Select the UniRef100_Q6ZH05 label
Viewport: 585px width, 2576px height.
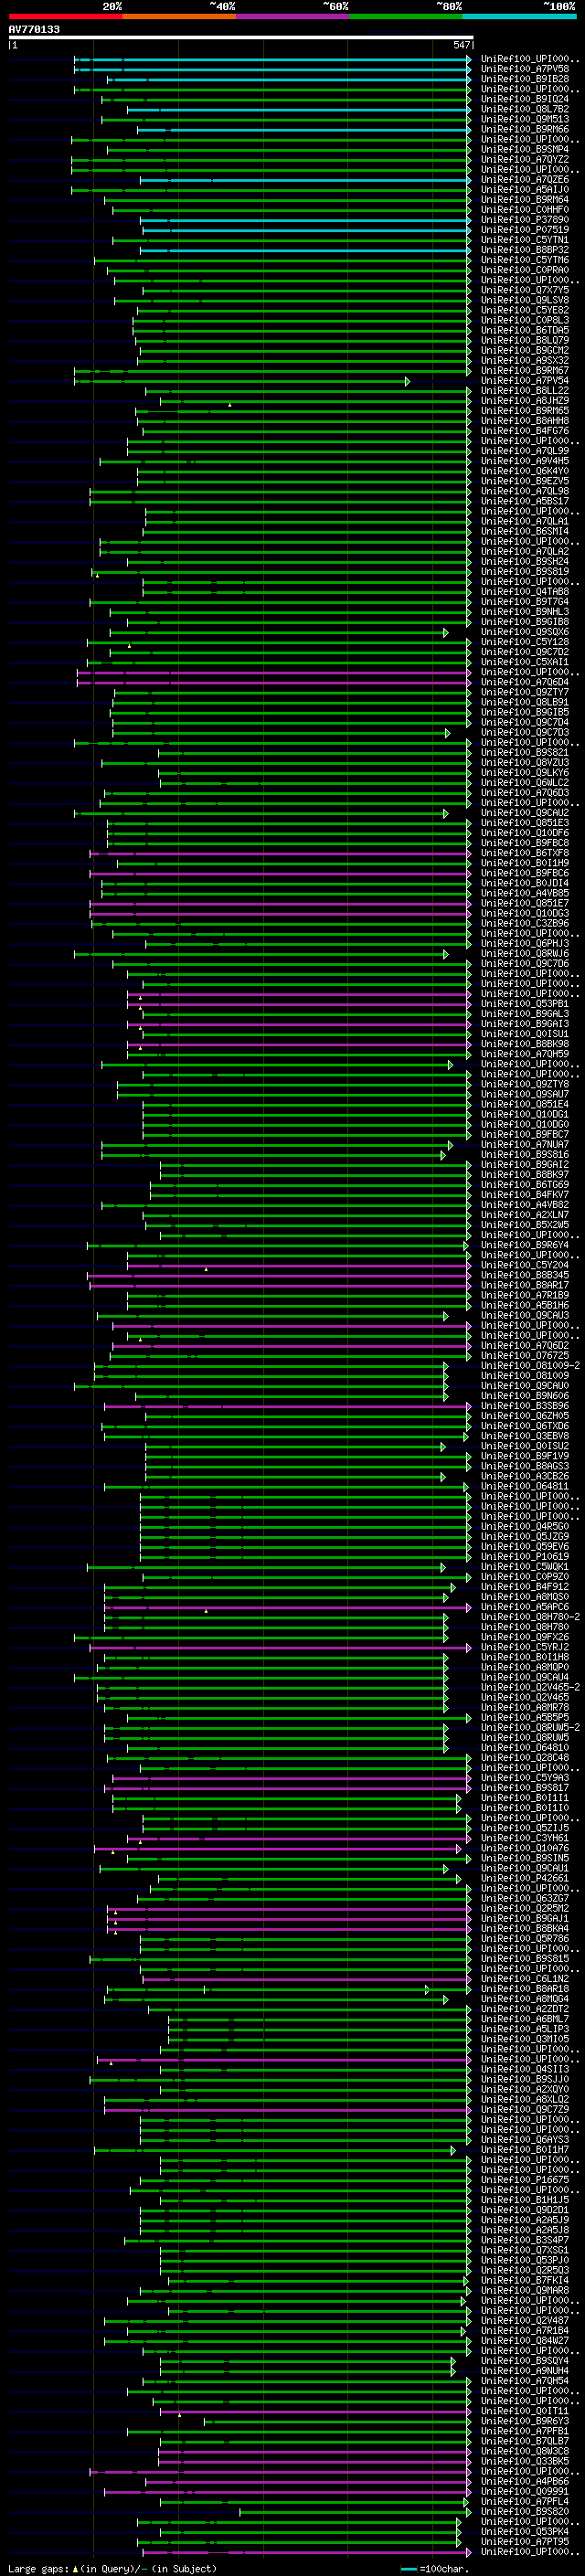tap(525, 1415)
